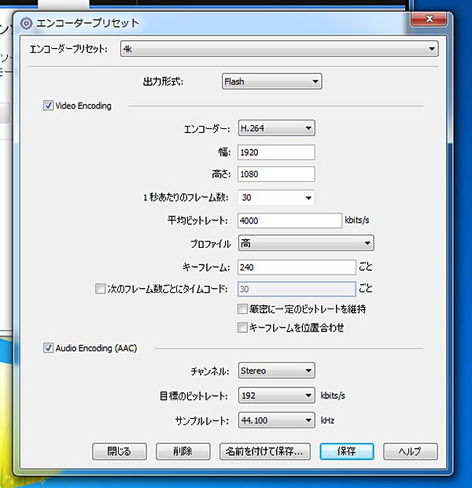
Task: Click the 平均ビットレート field showing 4000
Action: tap(289, 220)
